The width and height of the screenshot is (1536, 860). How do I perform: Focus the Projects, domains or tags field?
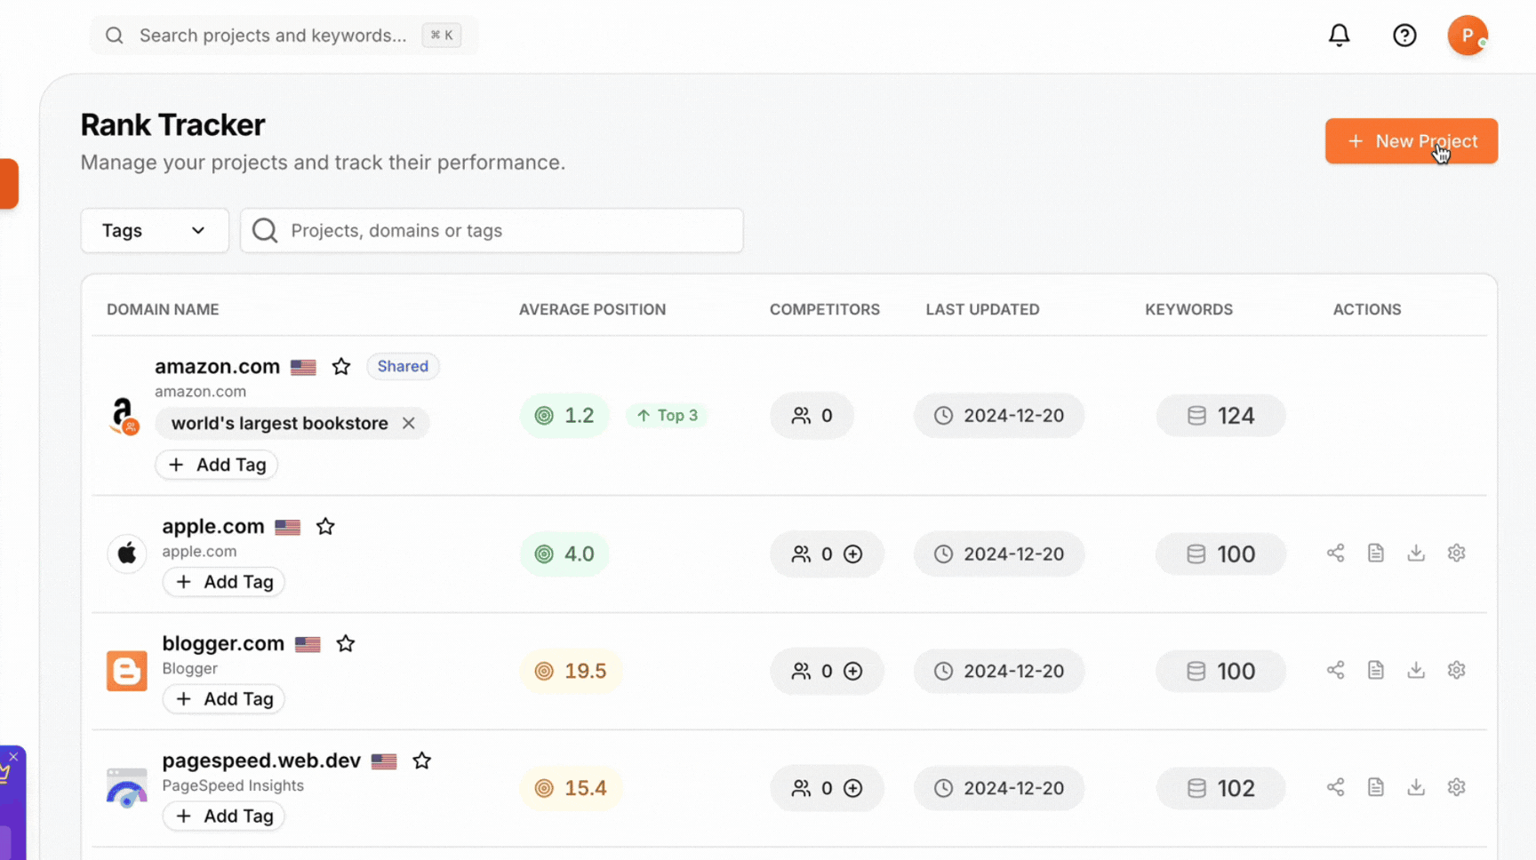tap(507, 231)
